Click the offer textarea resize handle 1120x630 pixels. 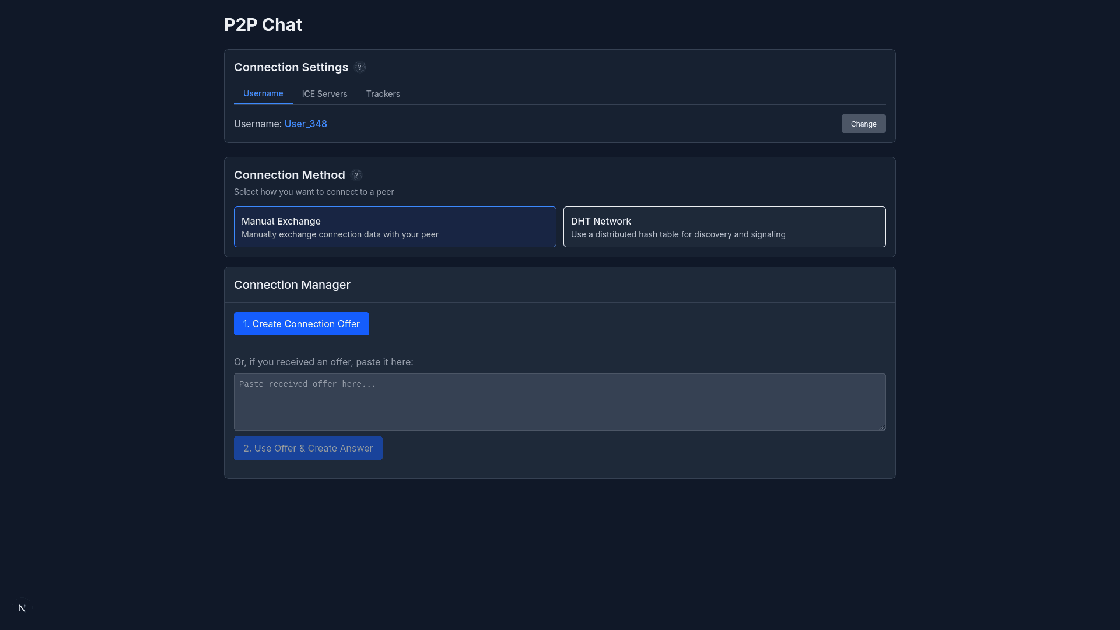(x=882, y=425)
